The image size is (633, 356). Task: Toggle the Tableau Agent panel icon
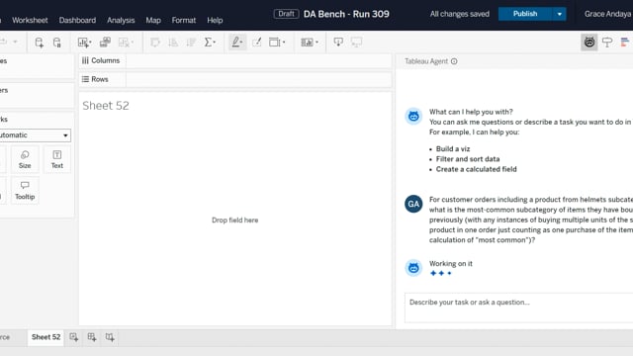589,42
